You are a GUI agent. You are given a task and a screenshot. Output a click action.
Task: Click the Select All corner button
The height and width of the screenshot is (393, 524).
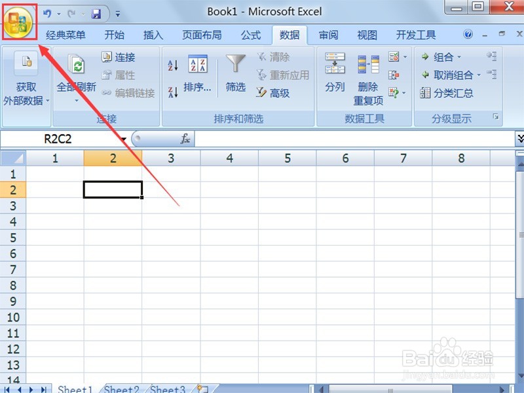click(13, 158)
